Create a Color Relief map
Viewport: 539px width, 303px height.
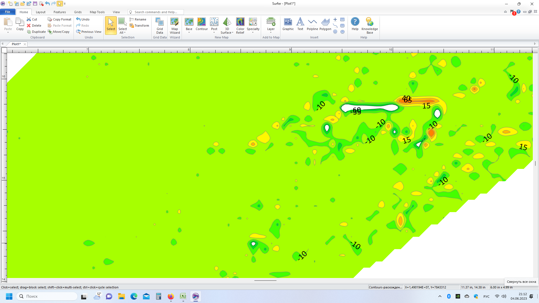point(240,26)
